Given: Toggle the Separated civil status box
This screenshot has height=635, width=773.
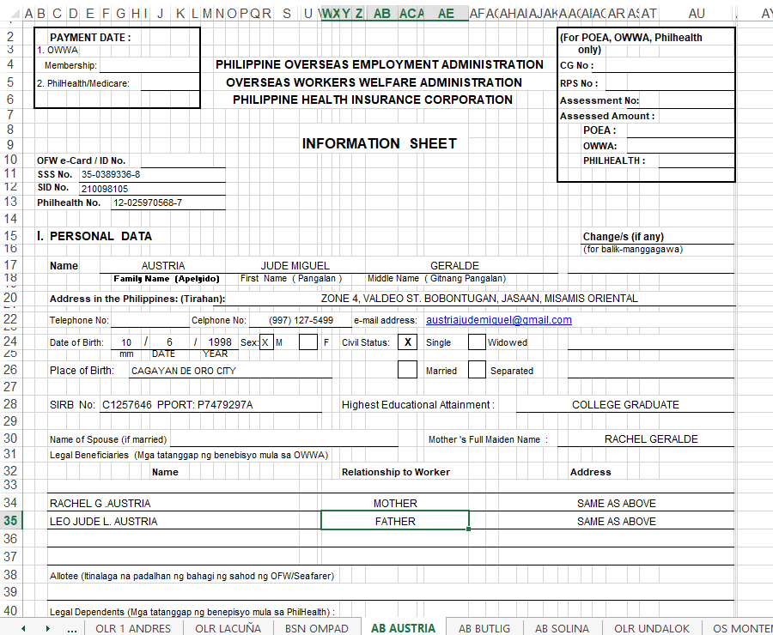Looking at the screenshot, I should (x=477, y=370).
